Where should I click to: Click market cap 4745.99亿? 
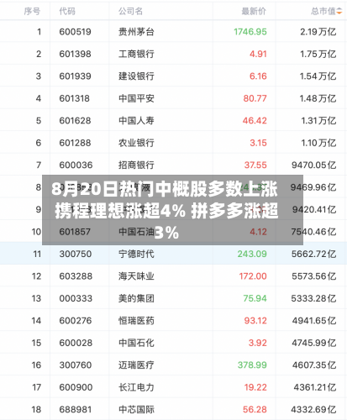(314, 343)
